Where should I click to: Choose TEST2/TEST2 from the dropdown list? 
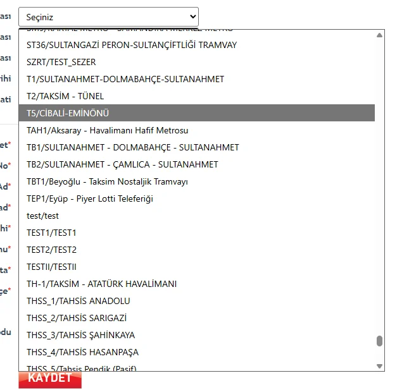[51, 250]
